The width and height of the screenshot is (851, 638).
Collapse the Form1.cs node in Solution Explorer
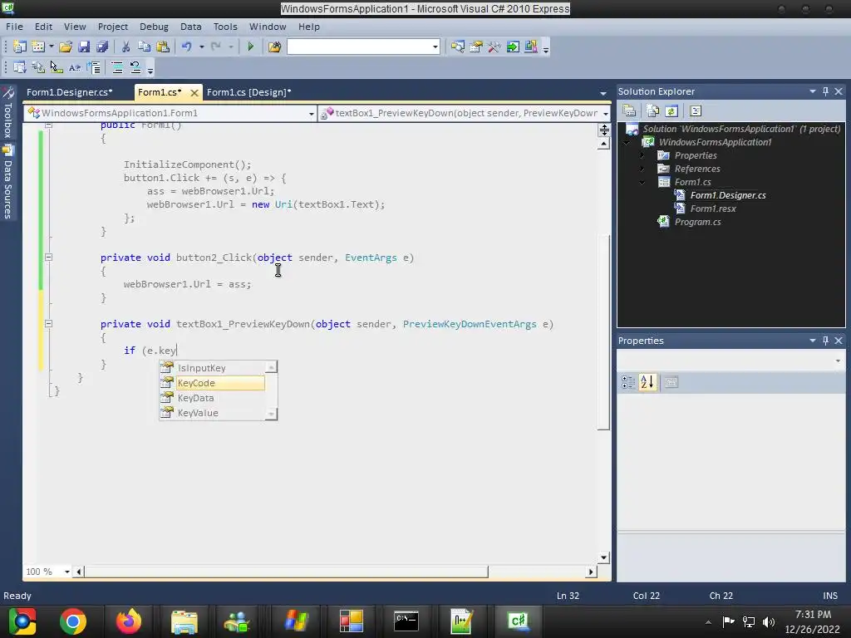click(x=642, y=182)
